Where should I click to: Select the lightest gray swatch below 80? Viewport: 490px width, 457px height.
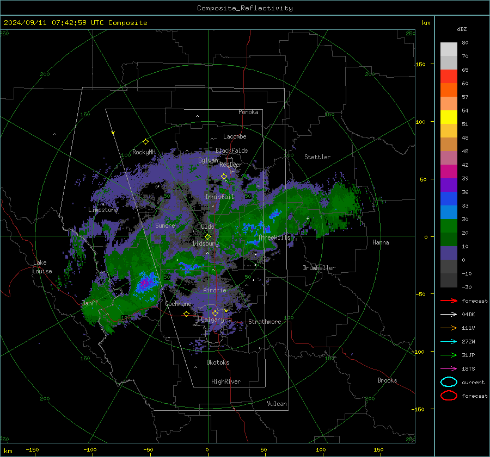tap(449, 49)
